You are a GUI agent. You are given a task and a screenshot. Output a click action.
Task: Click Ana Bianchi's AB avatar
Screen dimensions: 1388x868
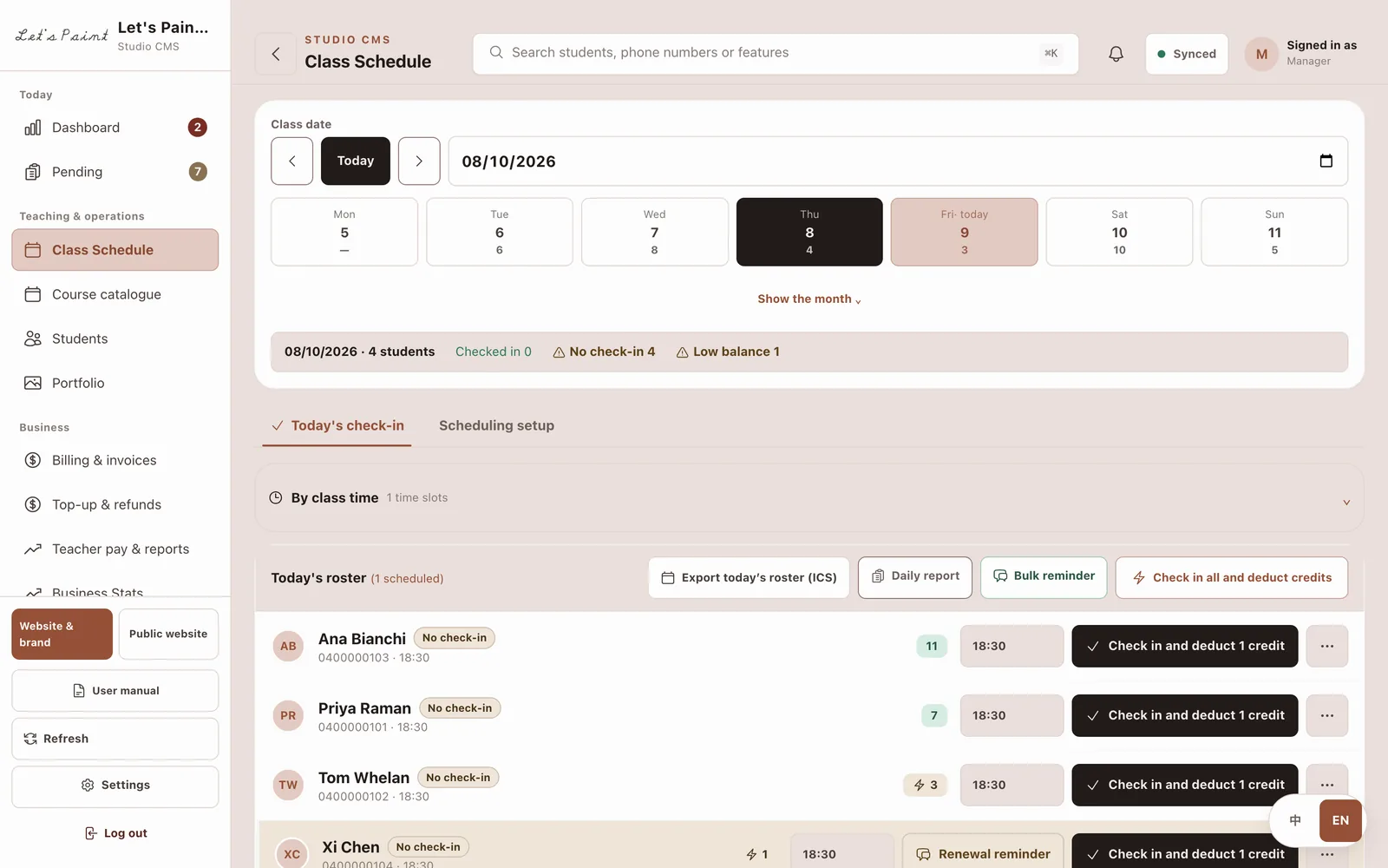[x=288, y=646]
